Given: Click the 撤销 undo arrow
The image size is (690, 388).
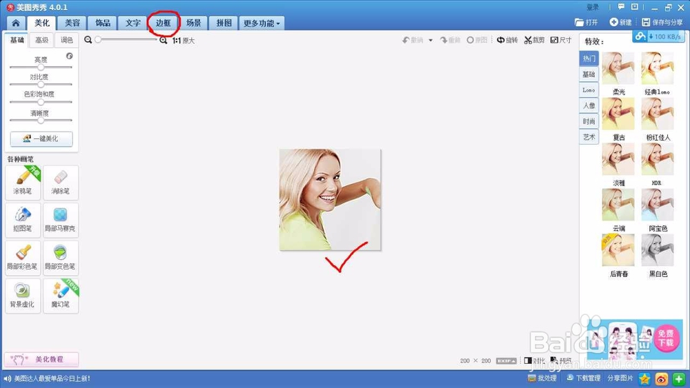Looking at the screenshot, I should 413,40.
